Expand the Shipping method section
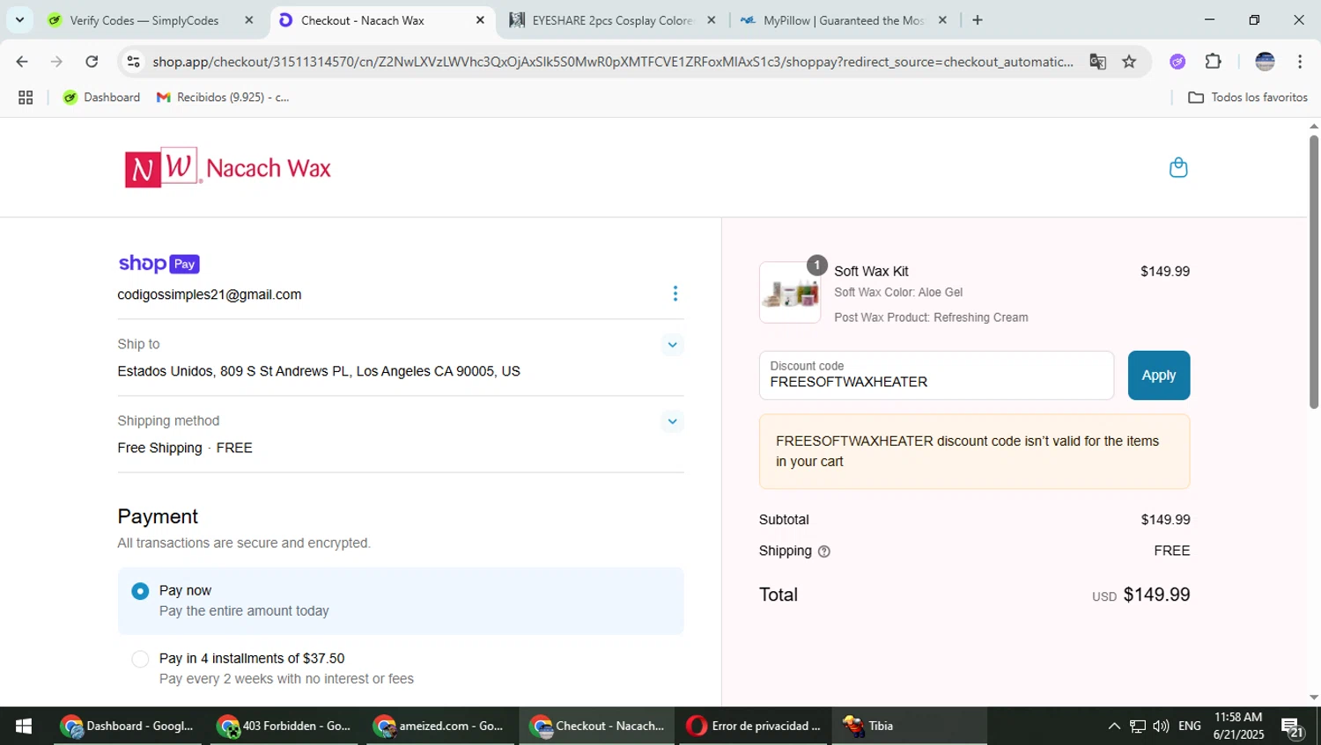Screen dimensions: 1321x745 (672, 421)
